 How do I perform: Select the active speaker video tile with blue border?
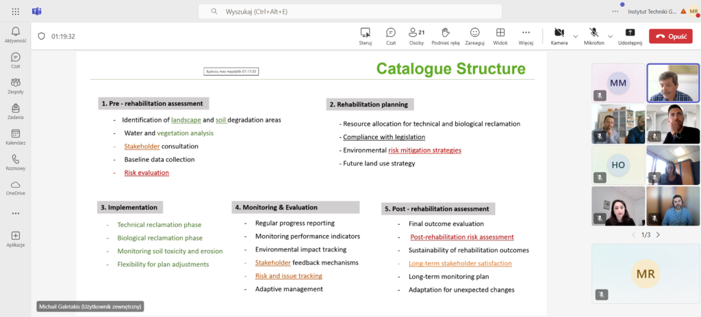(x=673, y=83)
